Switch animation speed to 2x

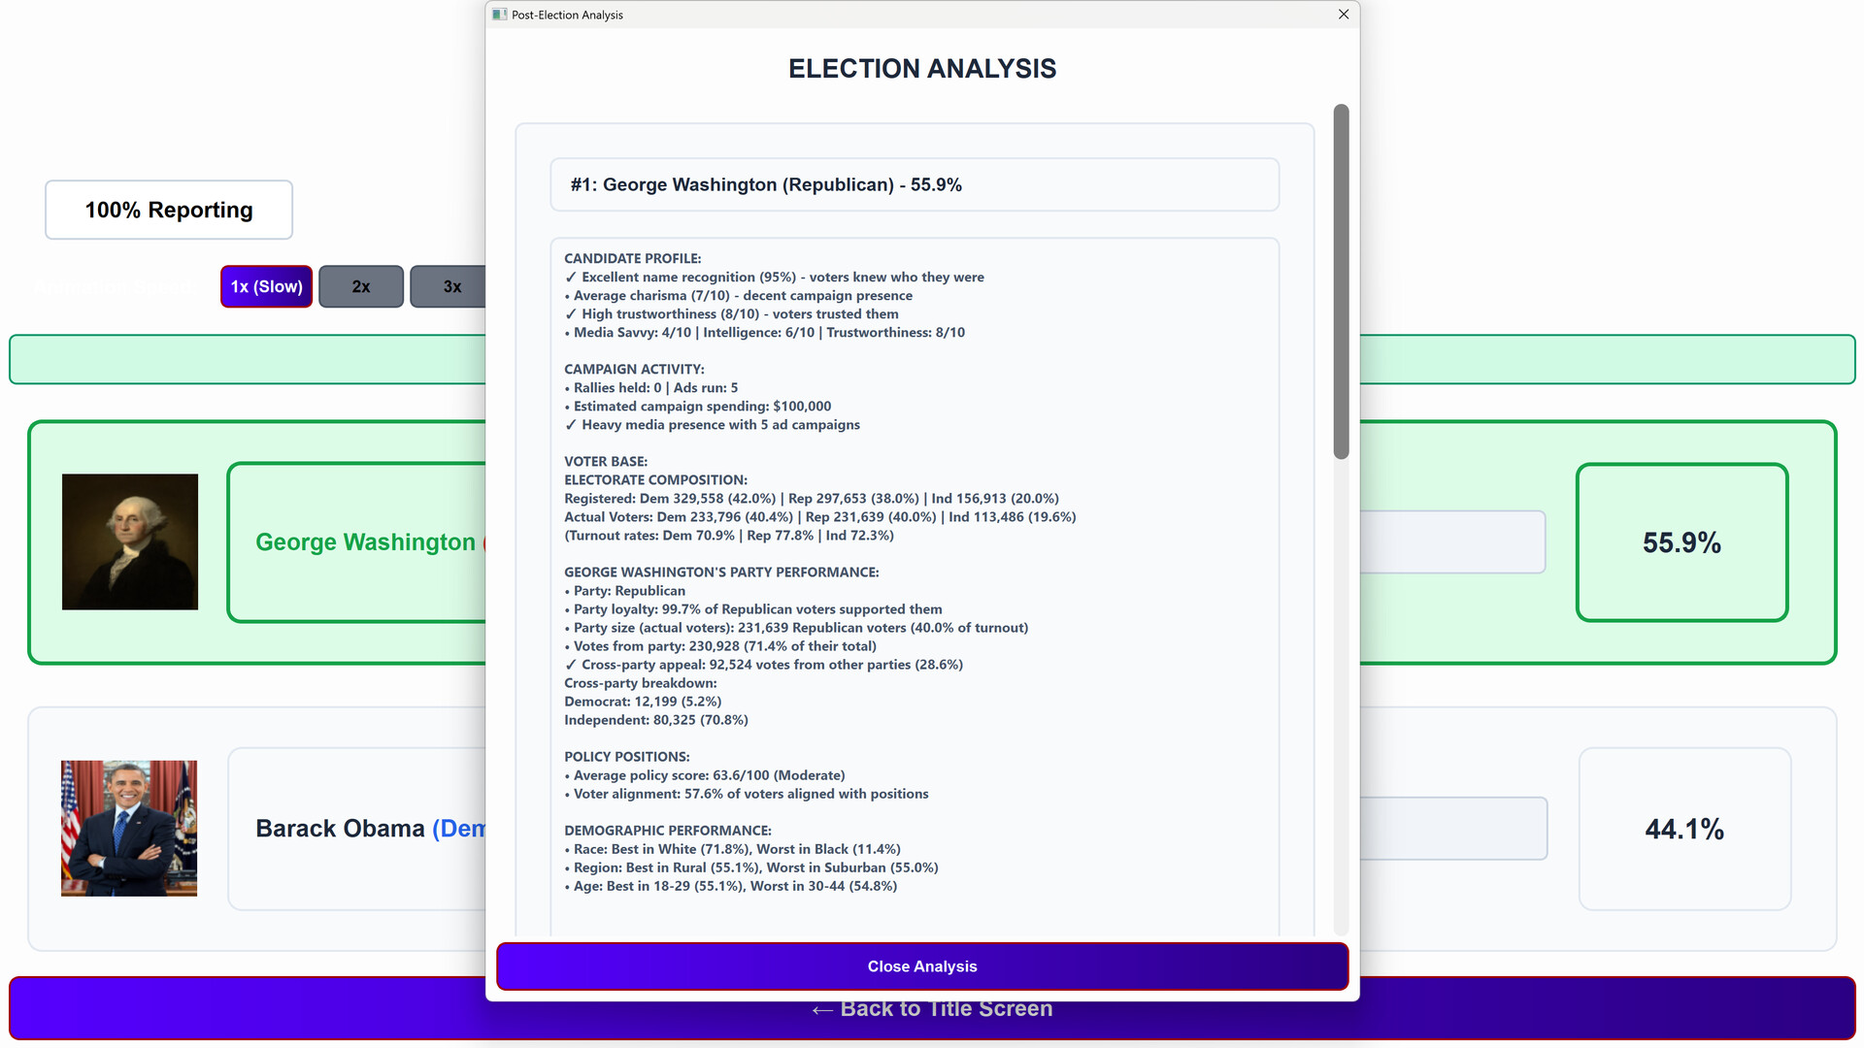coord(360,286)
